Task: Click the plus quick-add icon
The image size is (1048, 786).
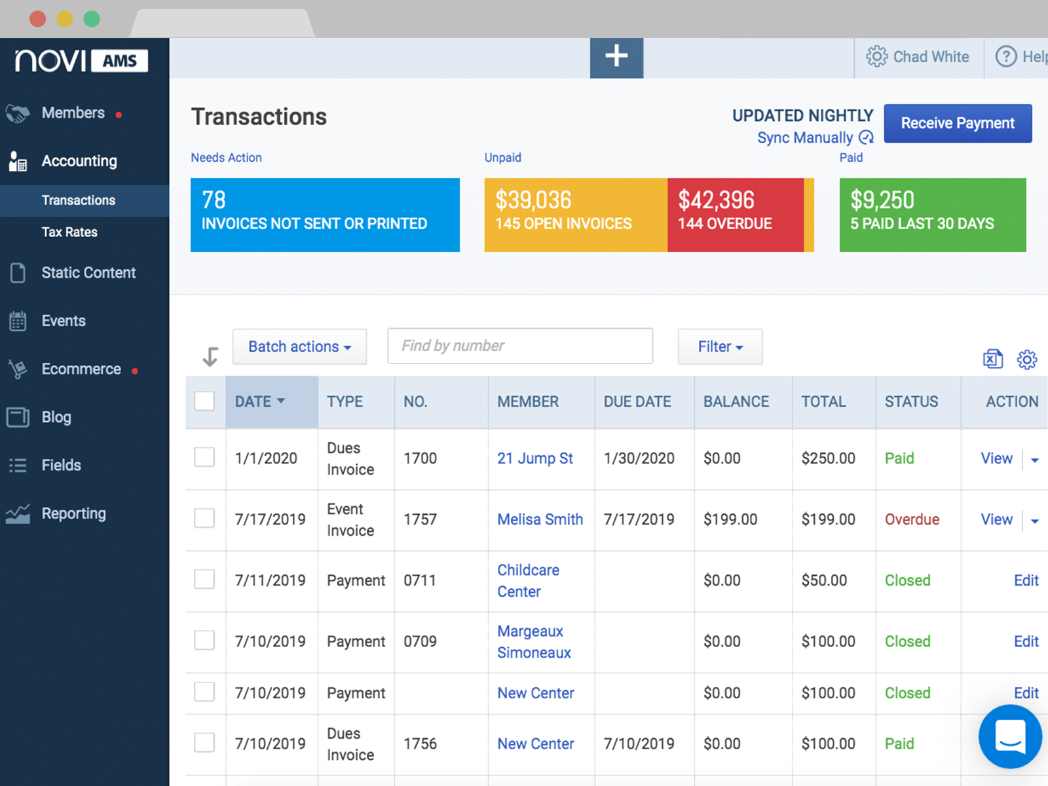Action: tap(616, 57)
